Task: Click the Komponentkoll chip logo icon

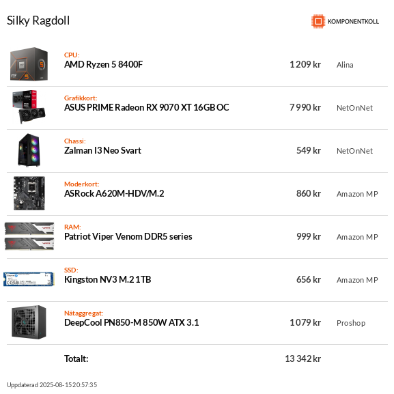Action: click(x=318, y=21)
